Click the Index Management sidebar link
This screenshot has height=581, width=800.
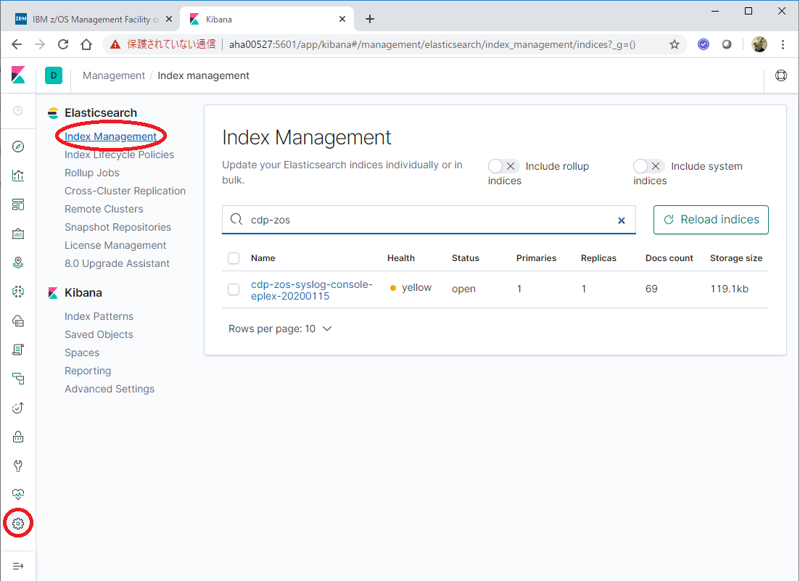(x=111, y=136)
